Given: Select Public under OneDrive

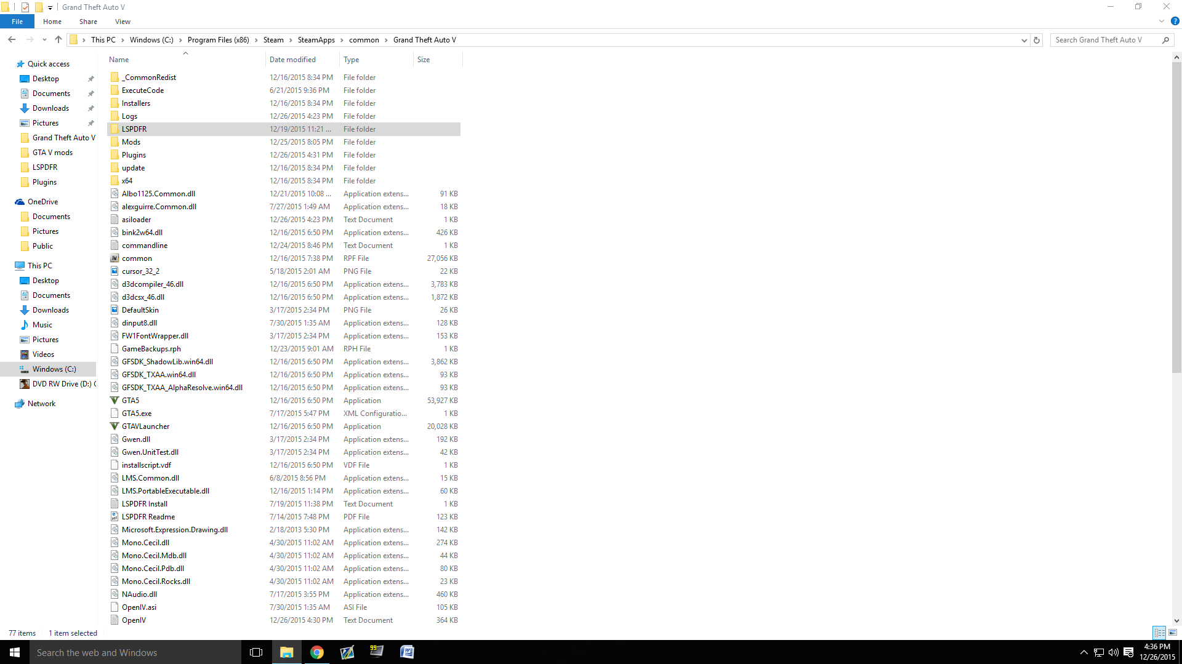Looking at the screenshot, I should point(42,246).
